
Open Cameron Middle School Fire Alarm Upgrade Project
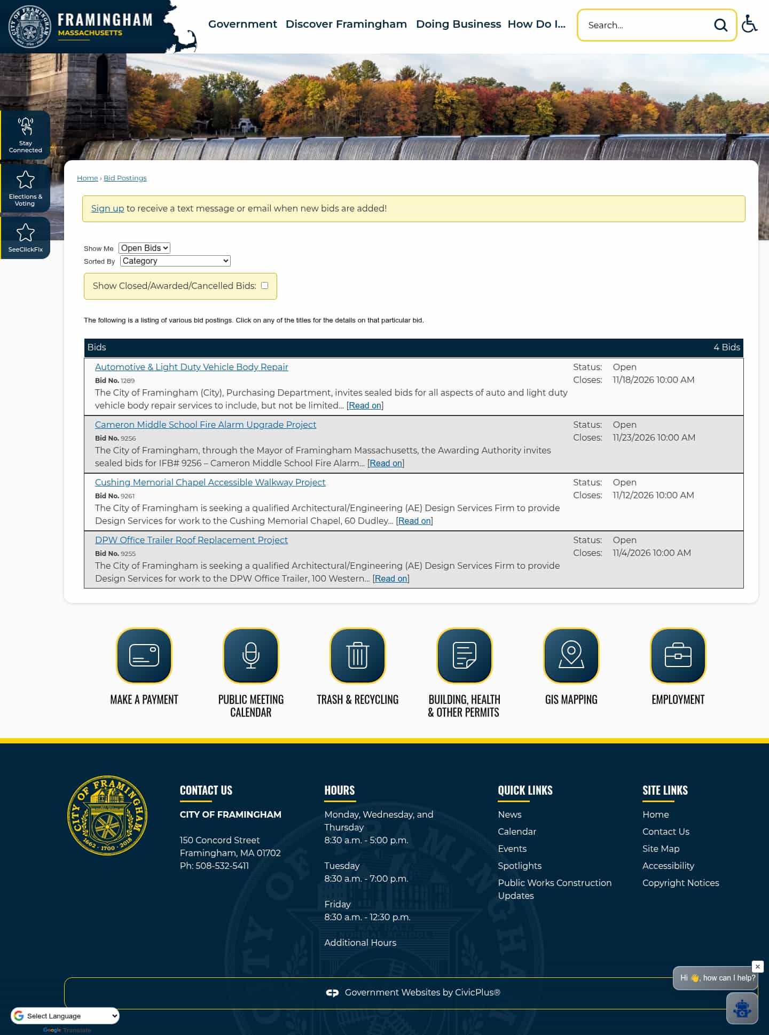coord(206,425)
